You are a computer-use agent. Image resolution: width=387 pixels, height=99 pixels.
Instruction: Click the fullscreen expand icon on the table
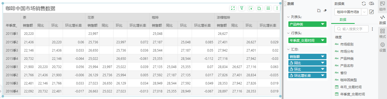click(233, 8)
